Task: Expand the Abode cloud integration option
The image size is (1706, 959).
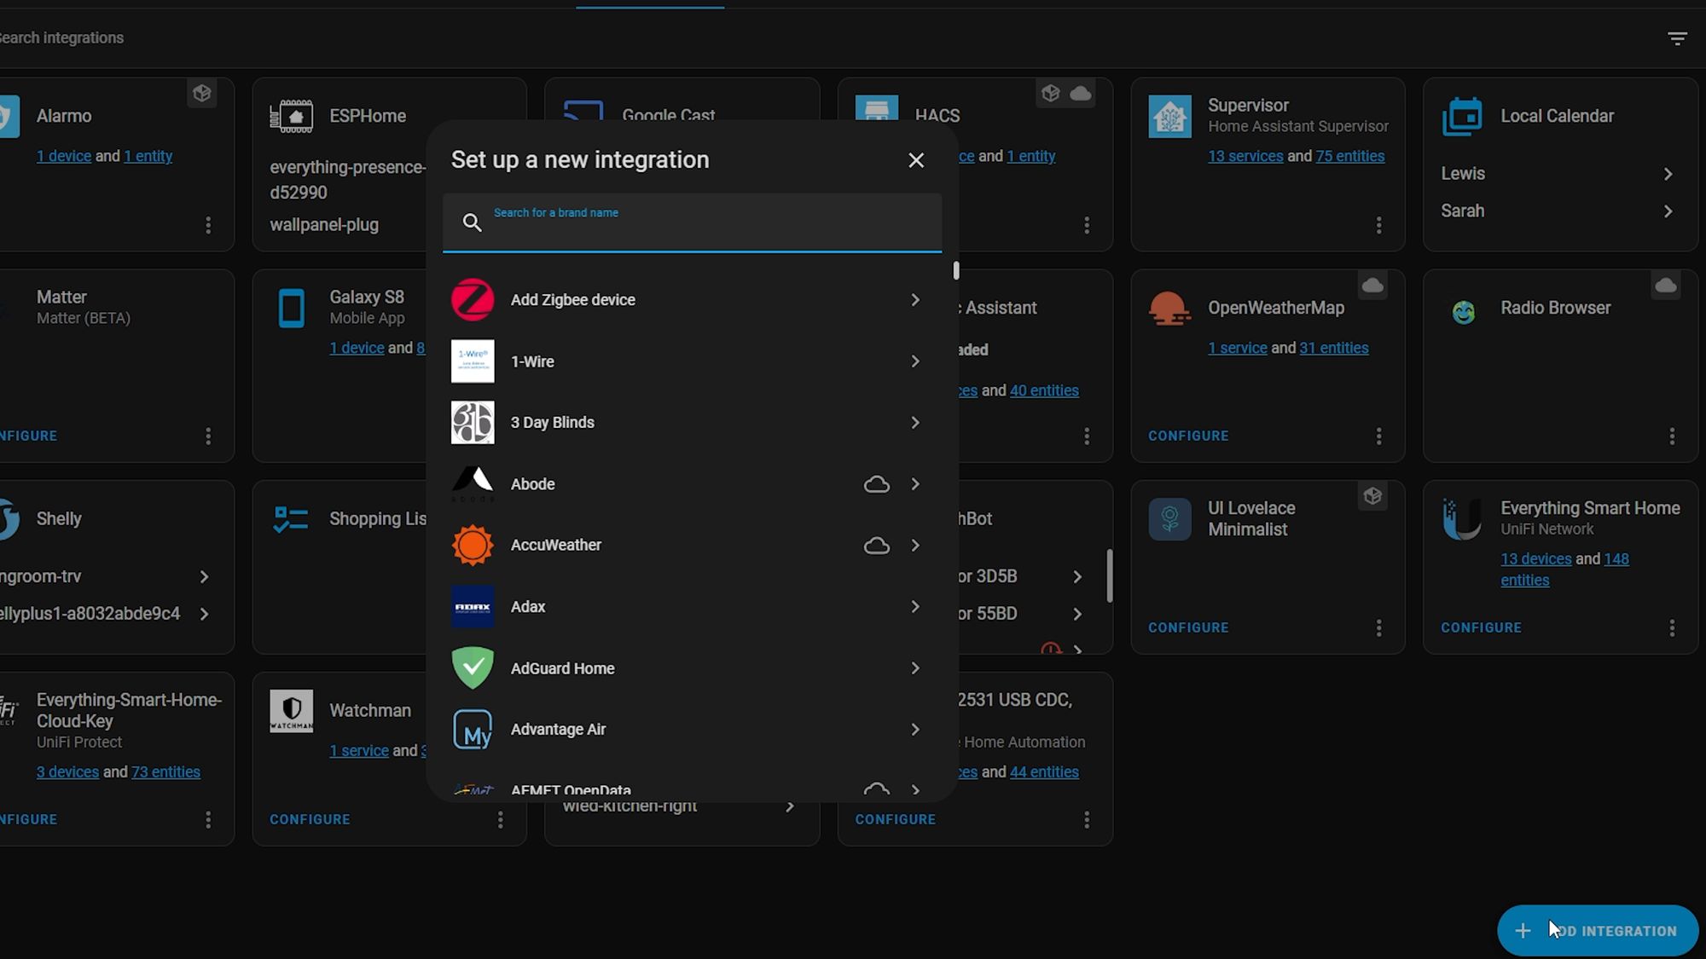Action: (x=914, y=483)
